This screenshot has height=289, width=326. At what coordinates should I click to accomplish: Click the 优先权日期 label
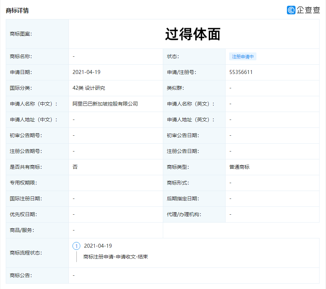tap(23, 215)
